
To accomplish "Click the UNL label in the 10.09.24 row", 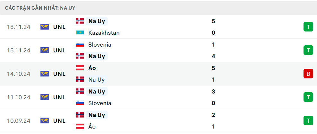I will 59,121.
